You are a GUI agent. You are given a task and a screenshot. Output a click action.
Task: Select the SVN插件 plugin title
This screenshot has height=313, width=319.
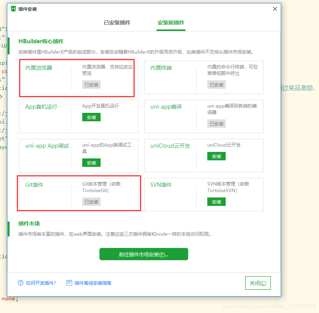pyautogui.click(x=161, y=185)
